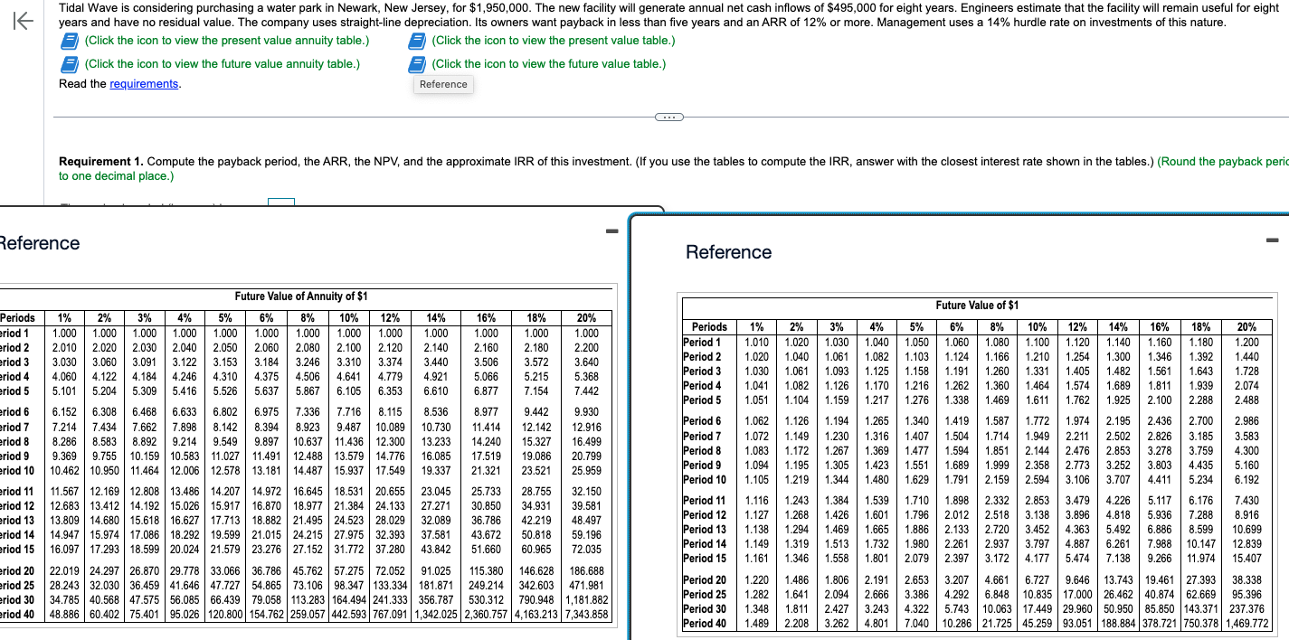The image size is (1289, 640).
Task: Open the present value table icon
Action: pos(417,40)
